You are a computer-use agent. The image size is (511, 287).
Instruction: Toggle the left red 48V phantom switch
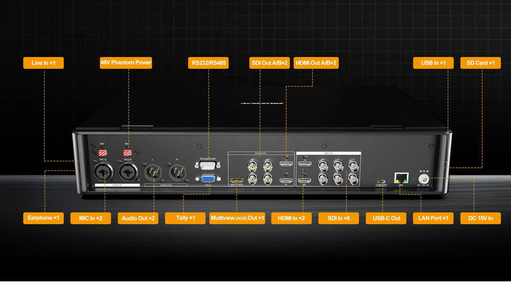102,152
